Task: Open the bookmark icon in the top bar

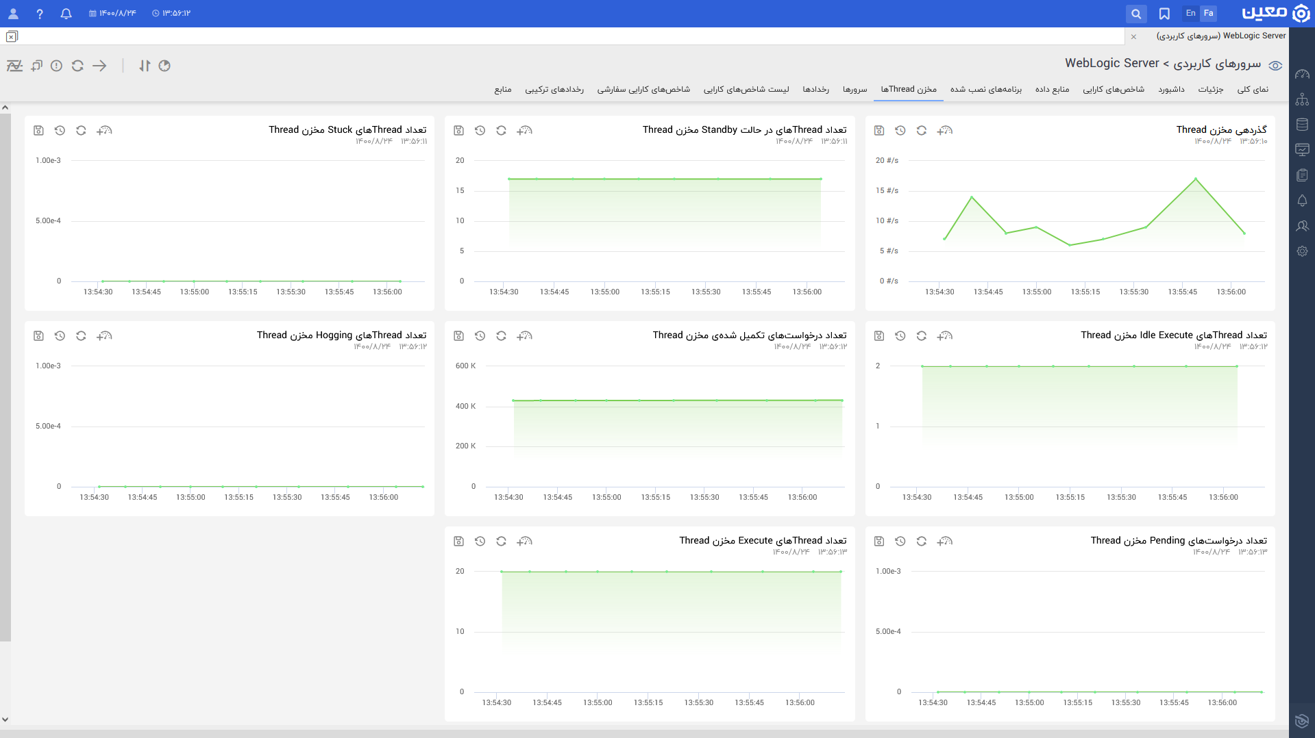Action: click(x=1164, y=14)
